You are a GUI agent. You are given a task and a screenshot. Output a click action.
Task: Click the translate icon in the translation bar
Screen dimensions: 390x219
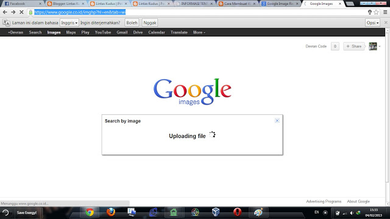click(6, 23)
